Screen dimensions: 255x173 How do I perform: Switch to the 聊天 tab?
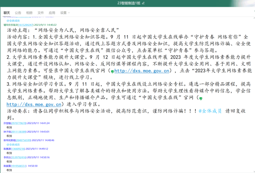click(x=7, y=13)
